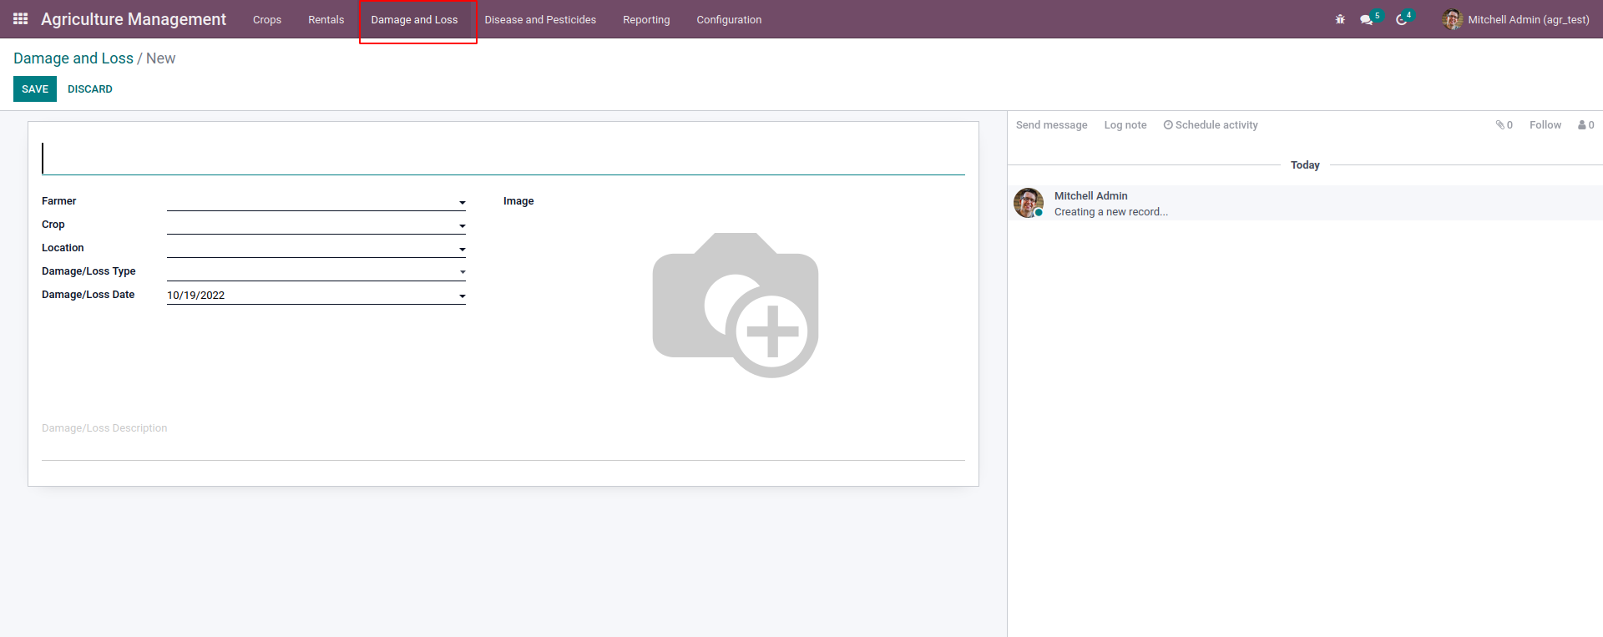Open the Damage and Loss menu
Viewport: 1603px width, 637px height.
(x=414, y=19)
